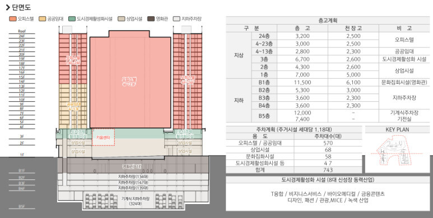Click the 비고 column header

pyautogui.click(x=404, y=28)
